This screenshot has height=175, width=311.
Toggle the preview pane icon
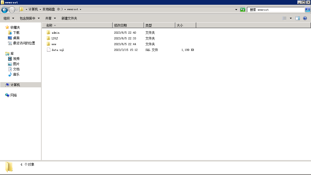tap(298, 18)
